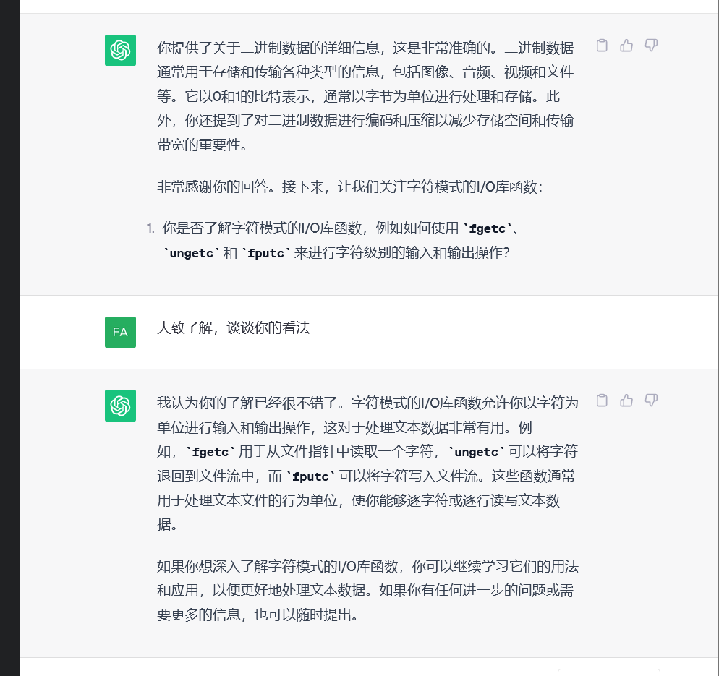The height and width of the screenshot is (676, 719).
Task: Copy the reply about character mode I/O functions
Action: point(602,400)
